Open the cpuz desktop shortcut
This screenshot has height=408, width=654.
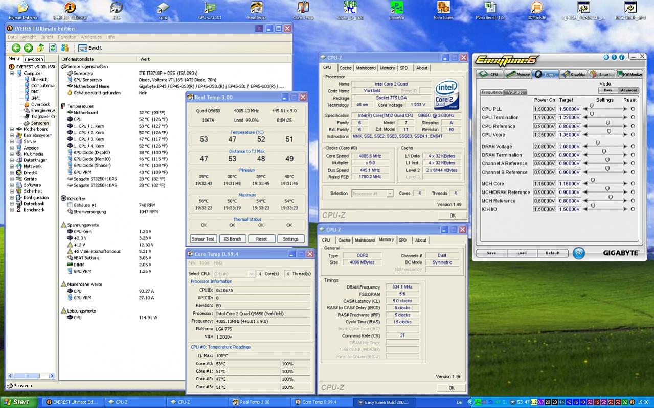163,10
